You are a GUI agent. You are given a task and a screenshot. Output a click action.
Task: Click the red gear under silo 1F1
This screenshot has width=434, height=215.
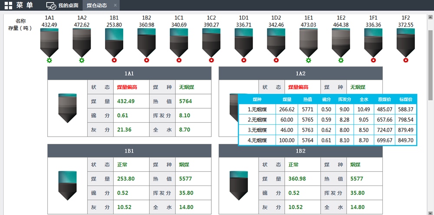coord(373,60)
